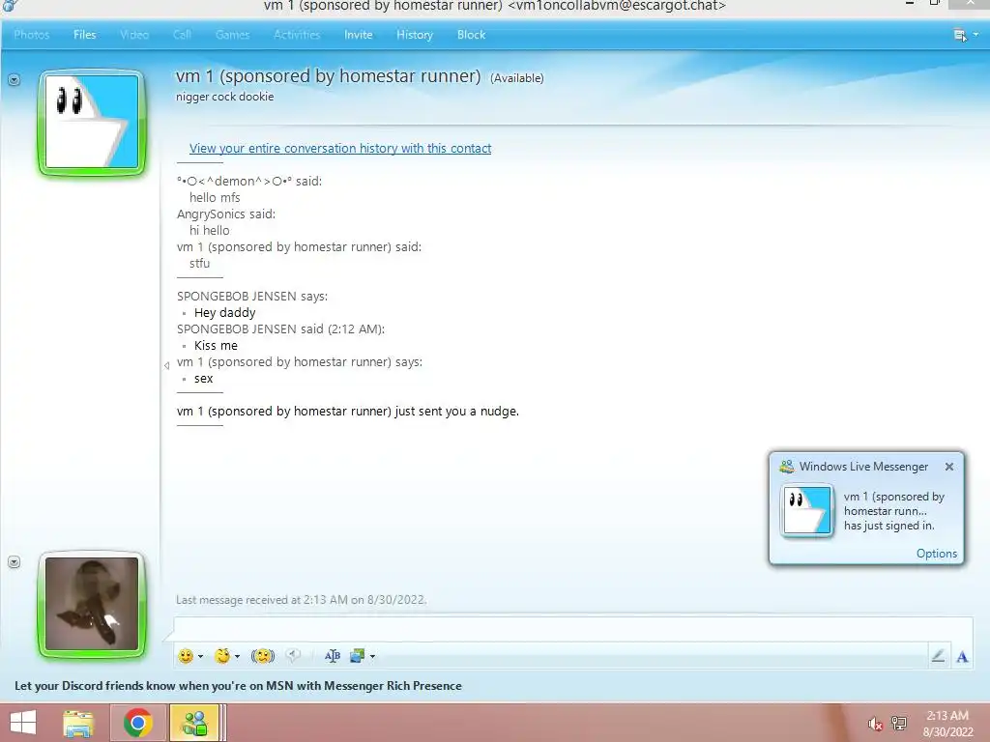This screenshot has height=742, width=990.
Task: Click the (Available) status label
Action: click(x=517, y=78)
